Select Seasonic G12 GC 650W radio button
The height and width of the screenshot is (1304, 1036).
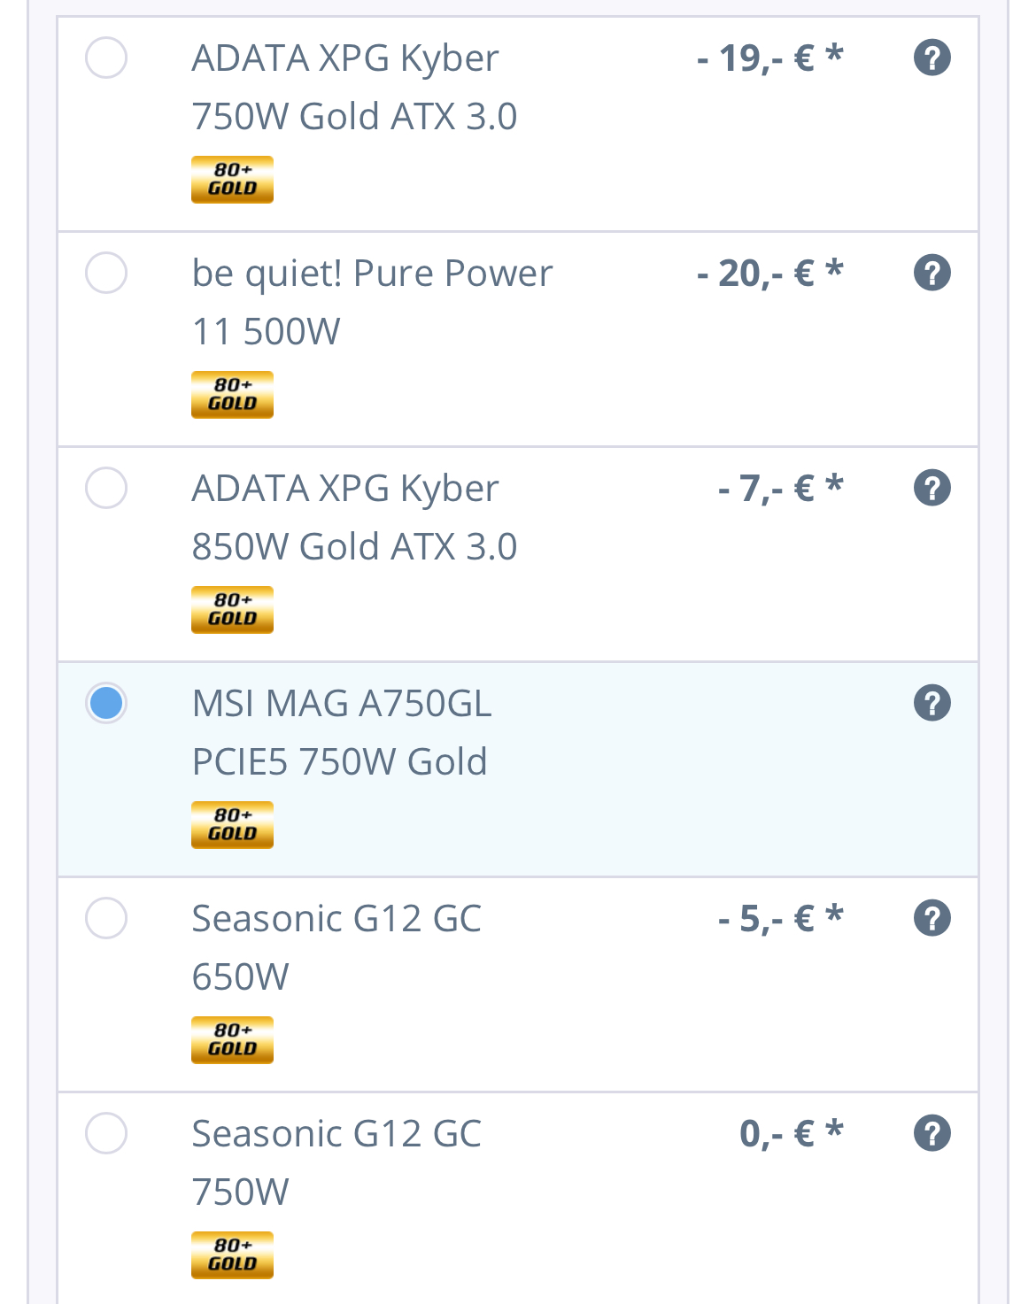(106, 918)
